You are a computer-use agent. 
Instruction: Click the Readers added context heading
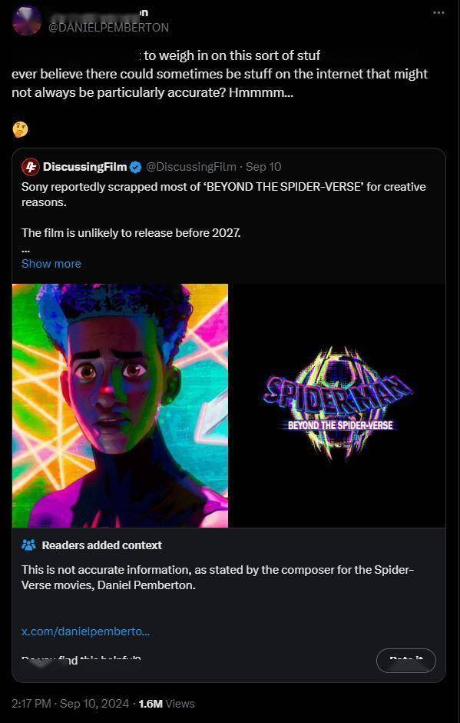point(102,545)
